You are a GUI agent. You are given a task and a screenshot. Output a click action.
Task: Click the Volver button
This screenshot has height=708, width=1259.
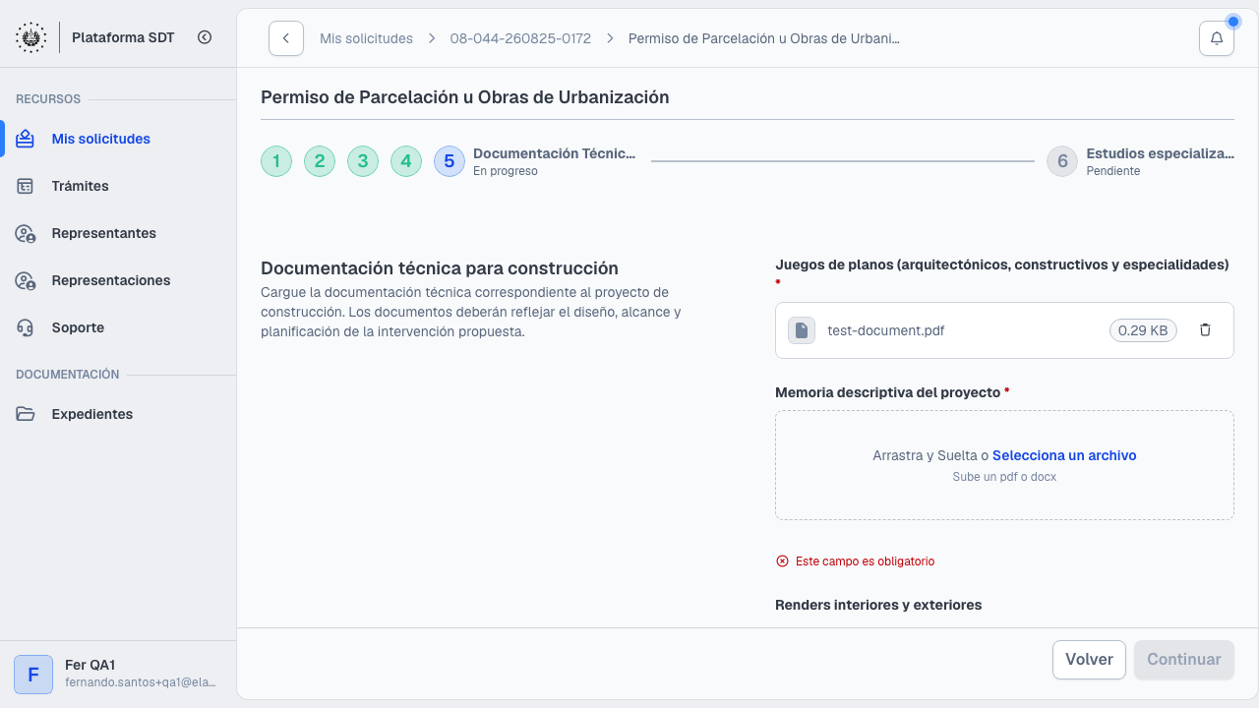1089,660
